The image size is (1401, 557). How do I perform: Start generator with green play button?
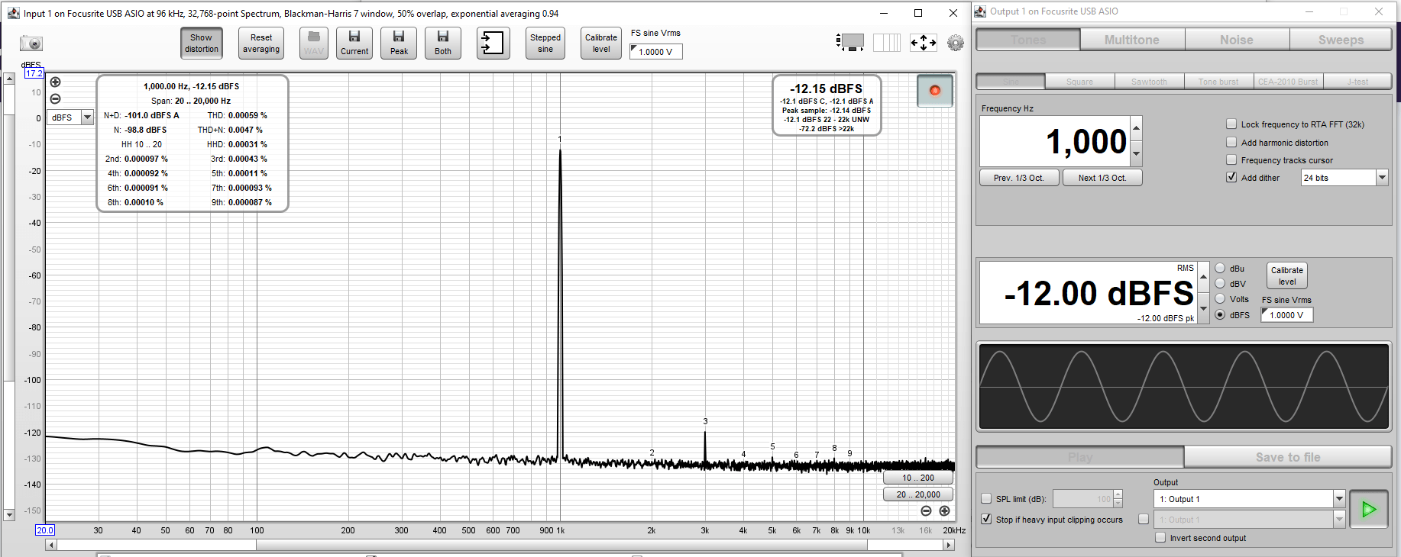point(1369,509)
